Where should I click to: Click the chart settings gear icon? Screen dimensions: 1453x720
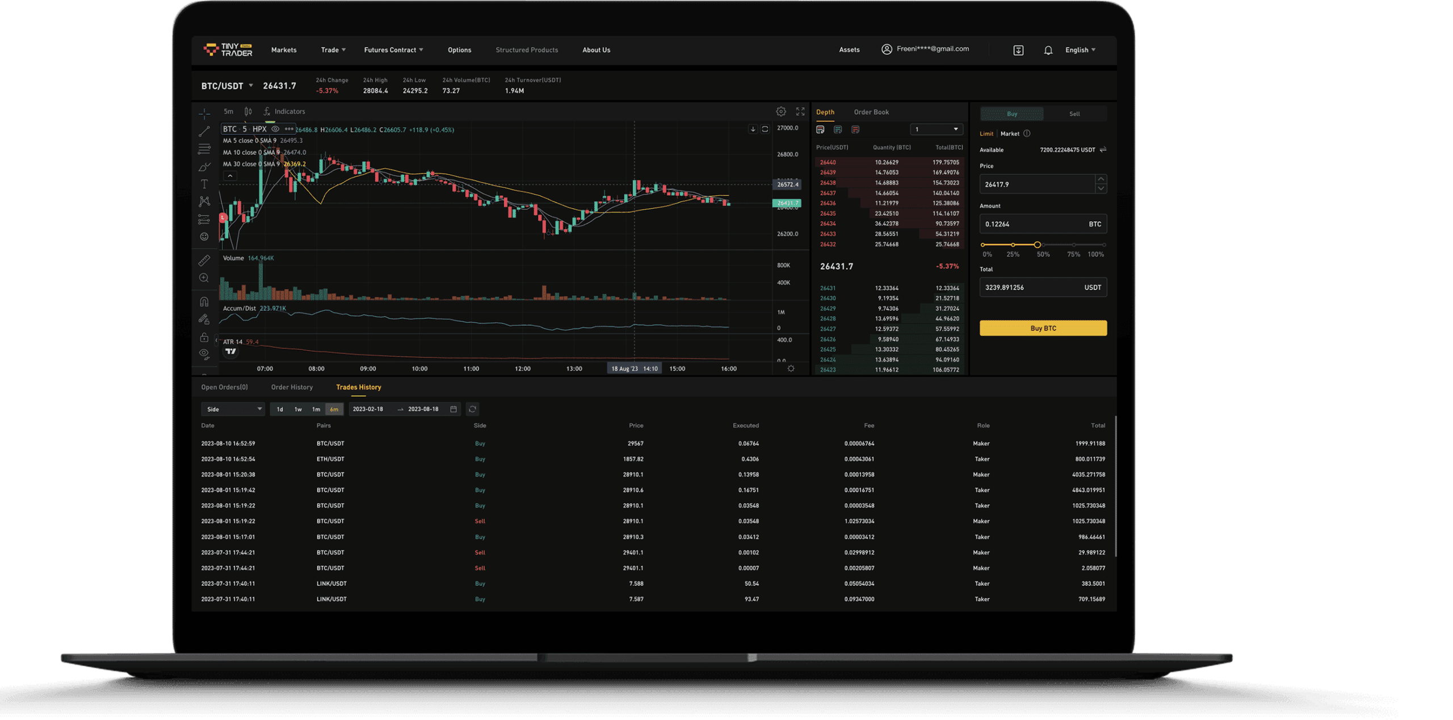(781, 112)
